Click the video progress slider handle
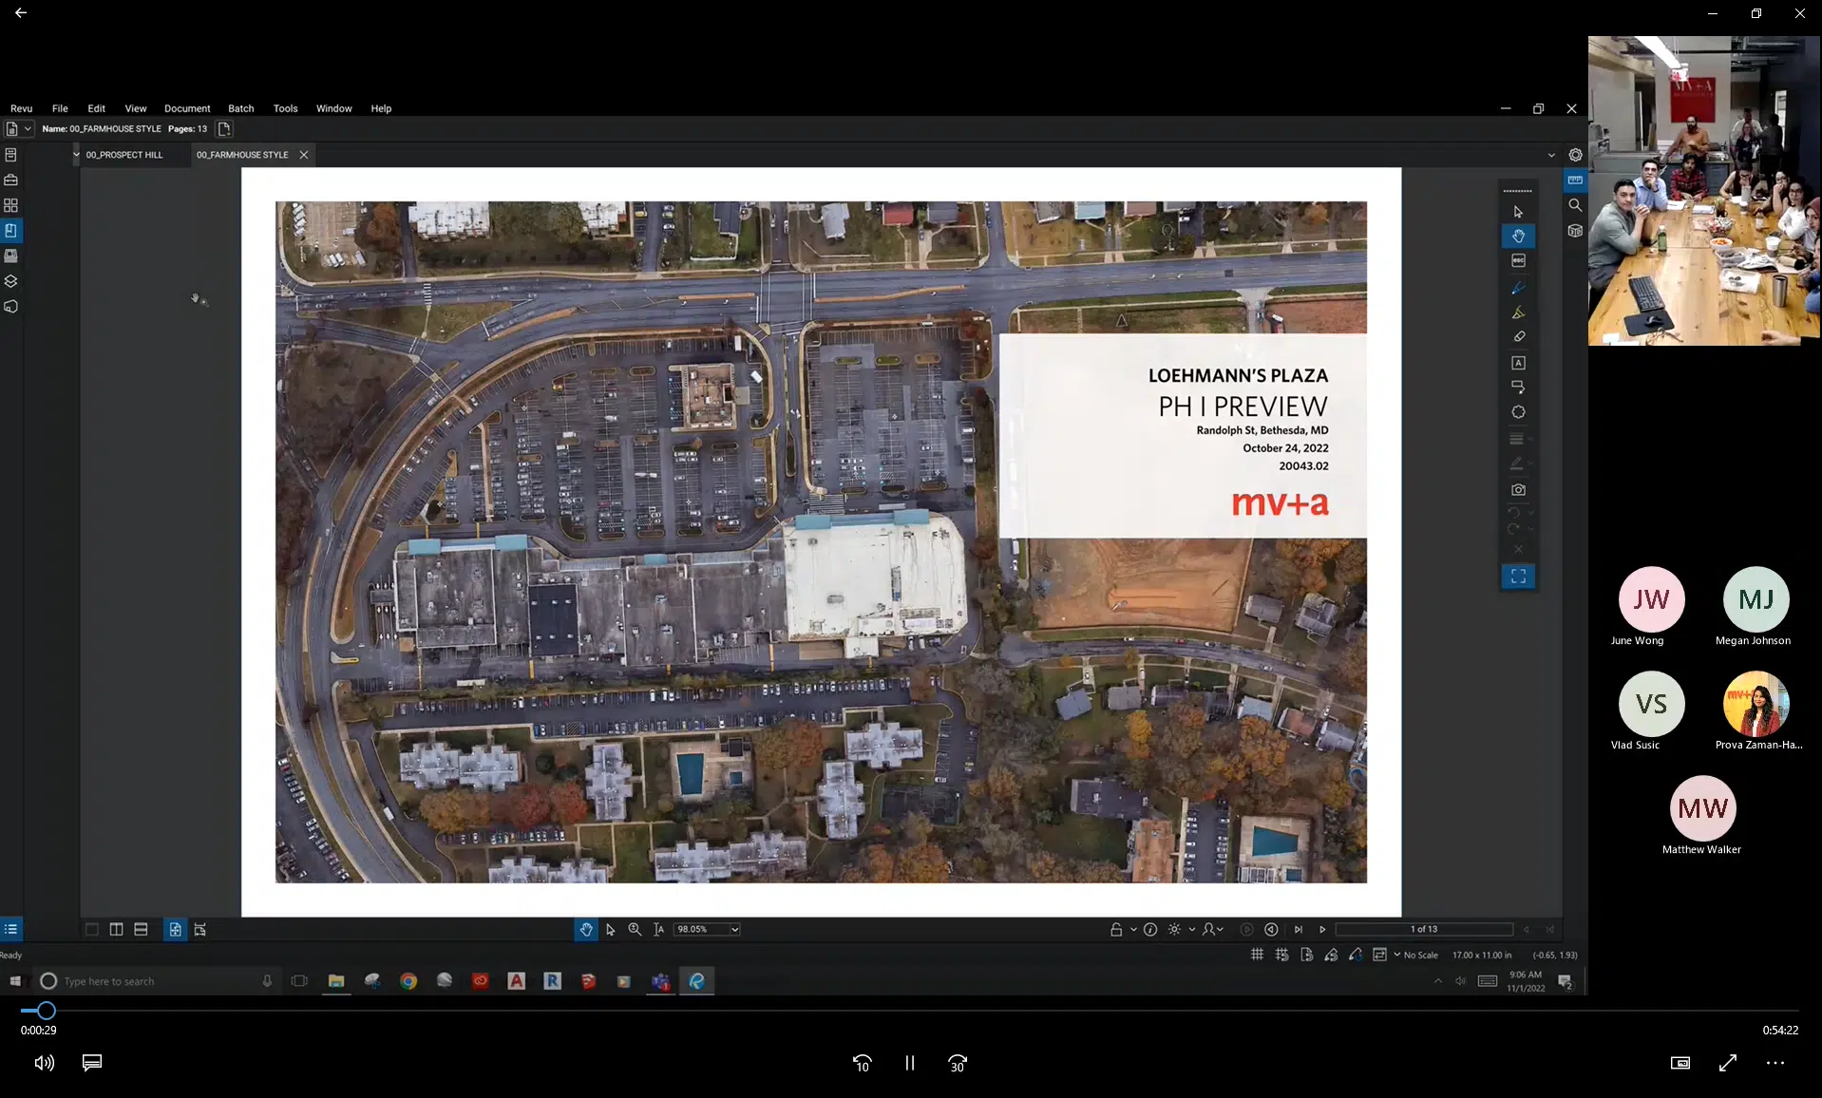Screen dimensions: 1822x1098 46,1011
